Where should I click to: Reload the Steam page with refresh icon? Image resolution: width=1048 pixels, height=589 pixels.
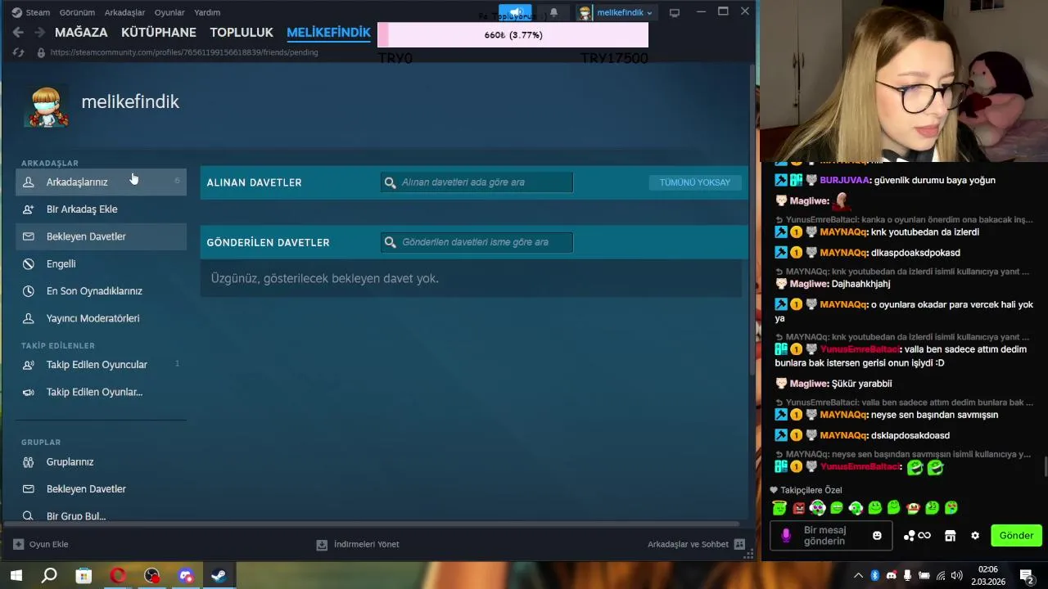tap(18, 52)
